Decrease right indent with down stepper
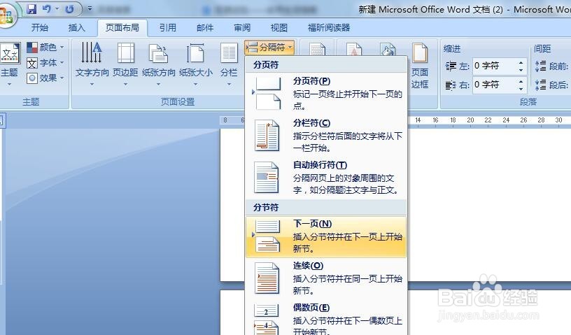This screenshot has height=335, width=571. 521,89
